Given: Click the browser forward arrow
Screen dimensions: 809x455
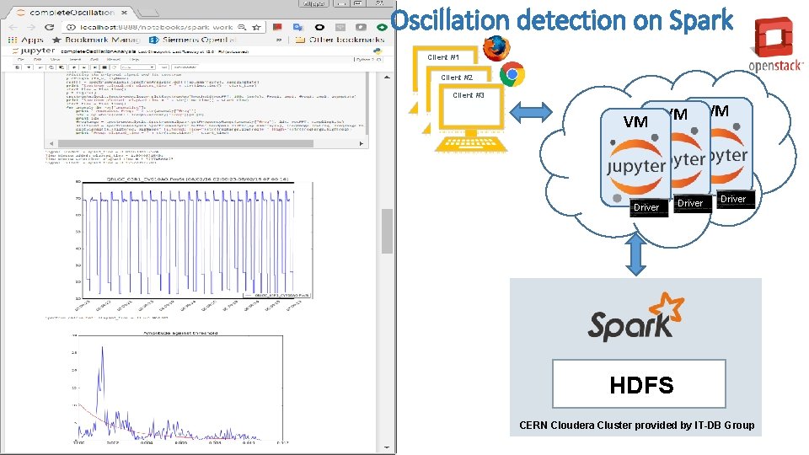Looking at the screenshot, I should [x=31, y=27].
